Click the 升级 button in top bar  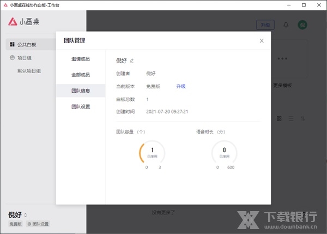coord(265,25)
